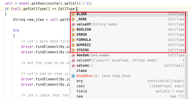191x103 pixels.
Task: Click the field icon beside BLANK
Action: click(73, 14)
